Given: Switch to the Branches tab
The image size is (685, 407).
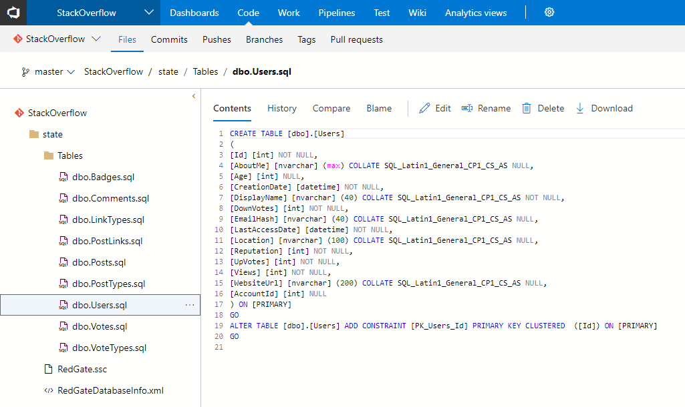Looking at the screenshot, I should coord(264,39).
